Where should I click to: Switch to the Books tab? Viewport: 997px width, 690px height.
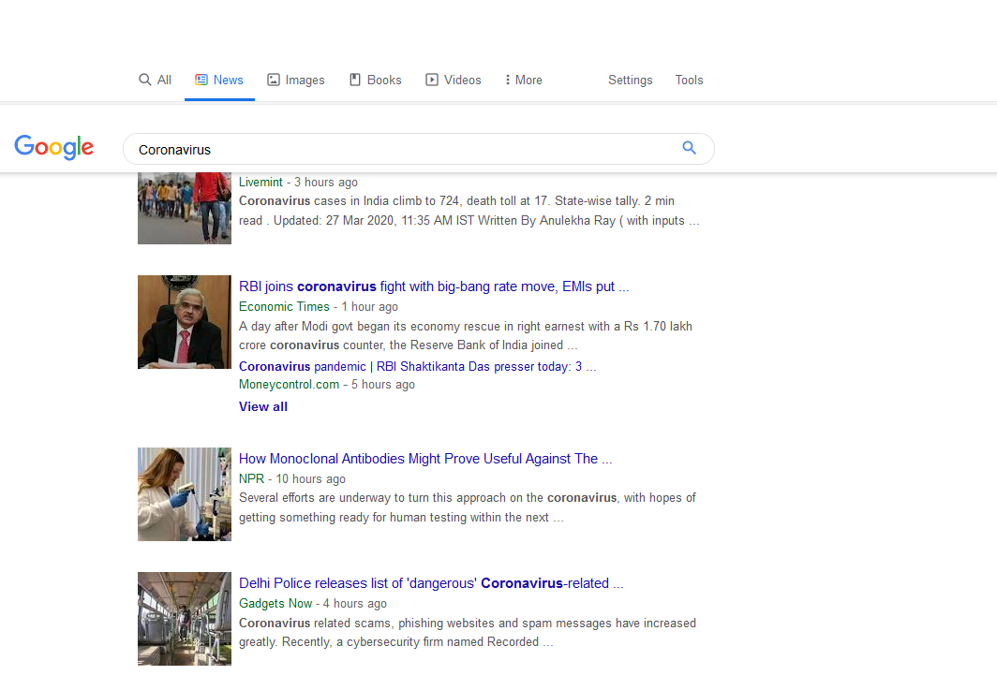point(376,81)
